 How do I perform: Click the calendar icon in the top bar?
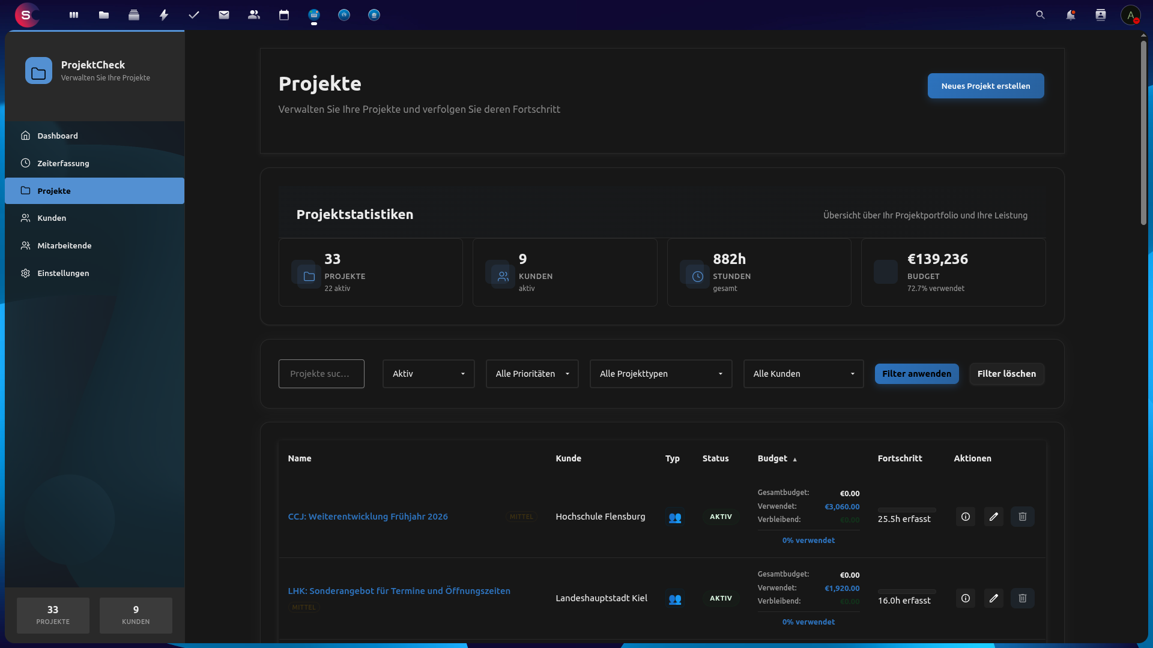(x=283, y=15)
